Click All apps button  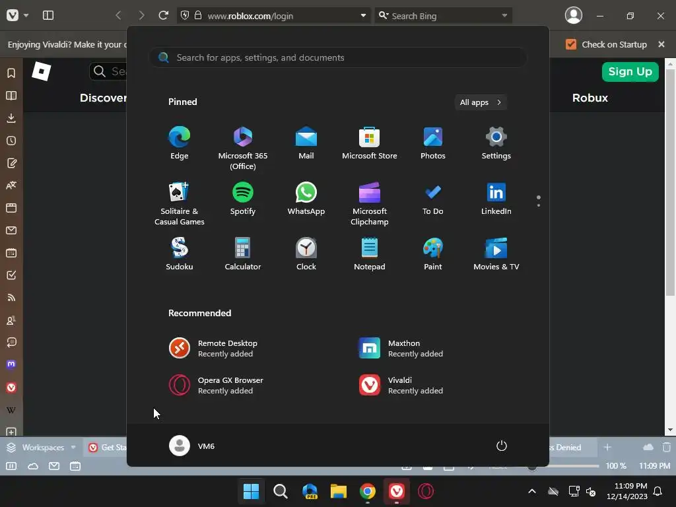point(481,102)
